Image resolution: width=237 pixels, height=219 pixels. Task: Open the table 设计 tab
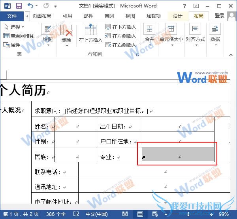(x=178, y=16)
